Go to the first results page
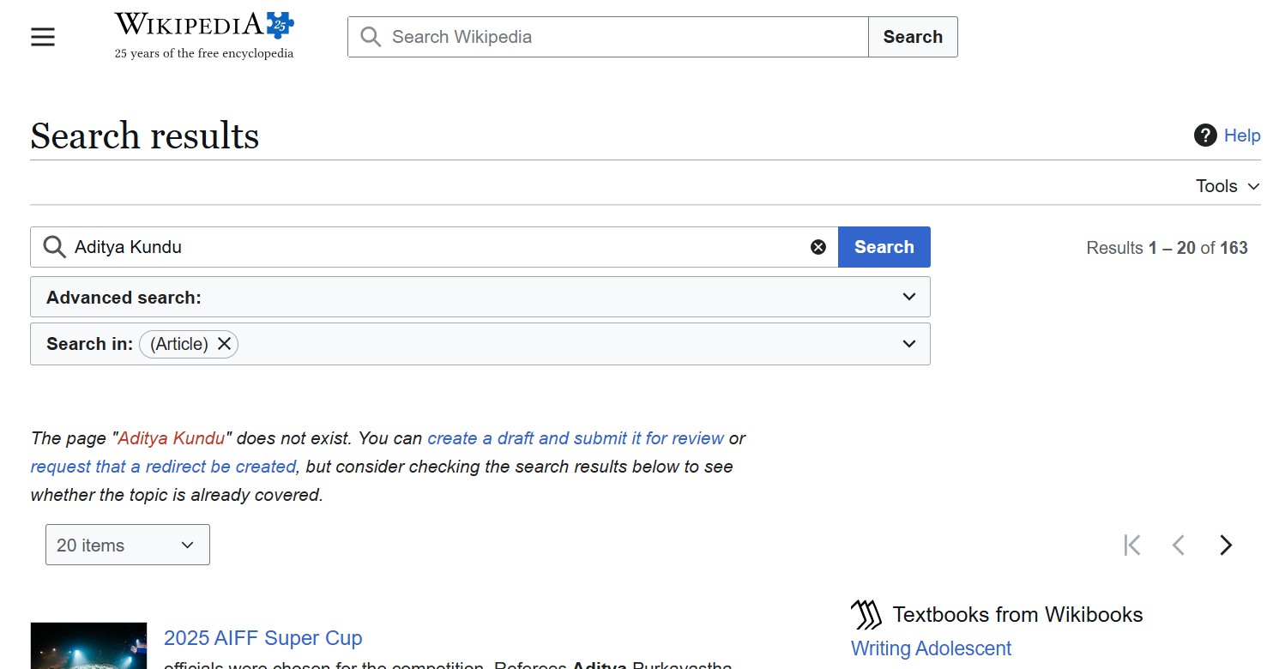The image size is (1267, 669). click(x=1132, y=545)
